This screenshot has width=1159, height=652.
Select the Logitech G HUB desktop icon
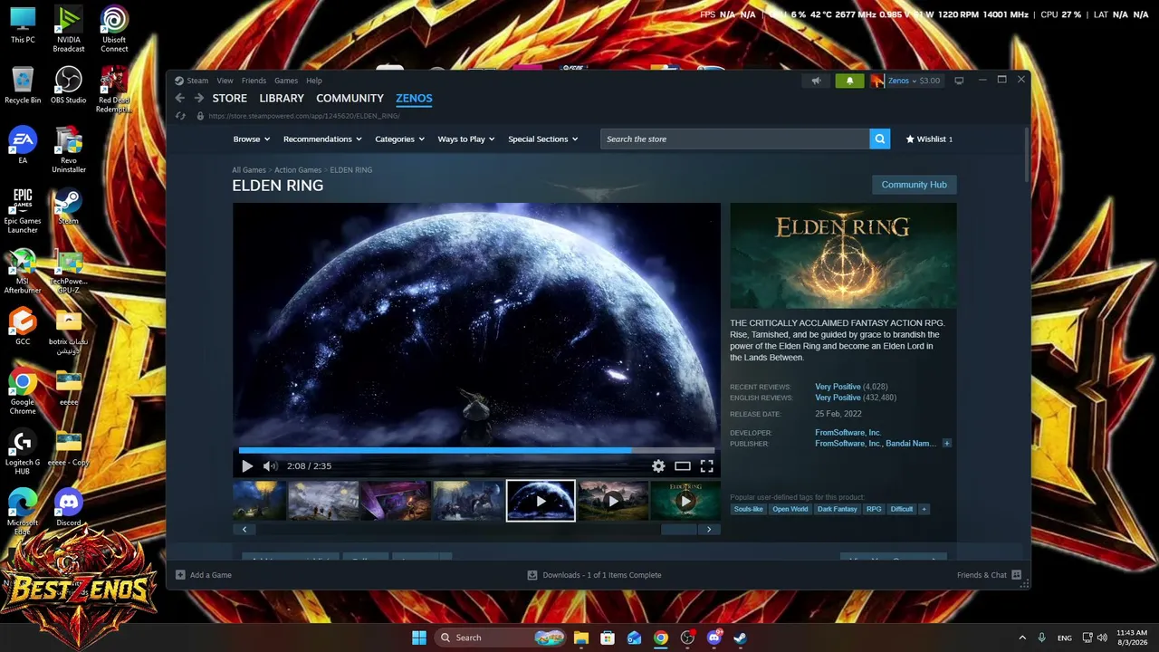(x=23, y=453)
